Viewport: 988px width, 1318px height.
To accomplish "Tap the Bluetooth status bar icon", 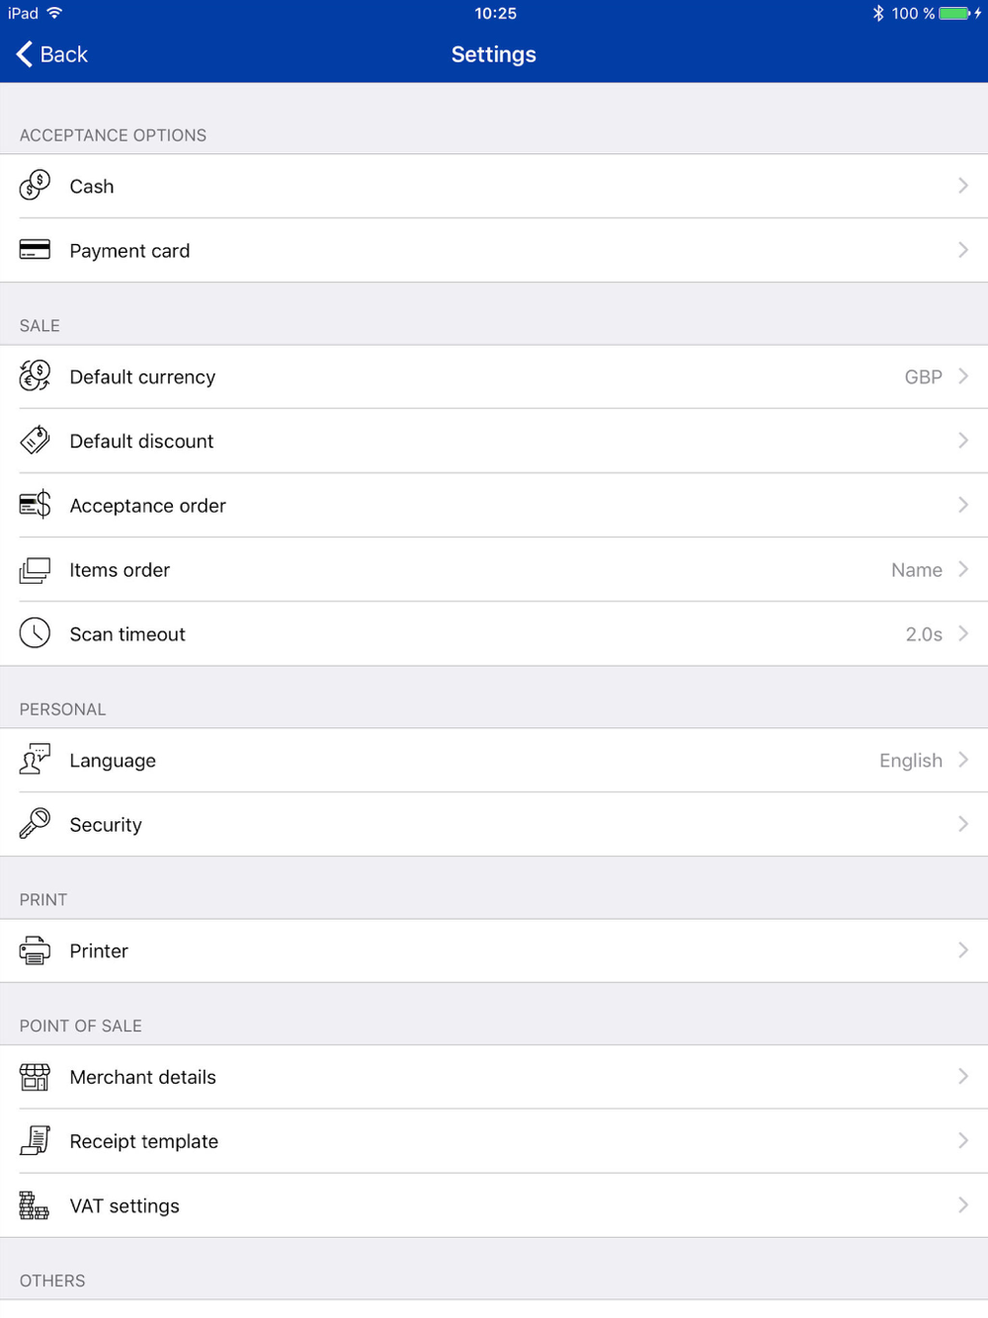I will click(x=877, y=13).
